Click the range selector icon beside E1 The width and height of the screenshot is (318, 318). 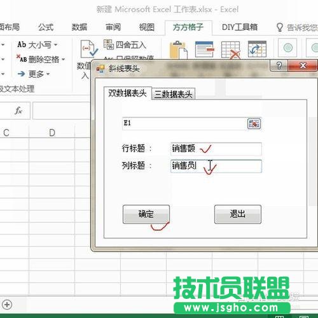[x=254, y=123]
